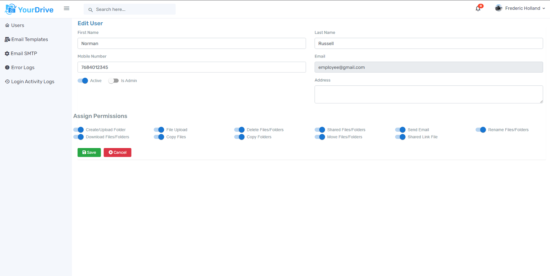Image resolution: width=550 pixels, height=276 pixels.
Task: Click the gear icon beside Email SMTP
Action: [x=7, y=54]
